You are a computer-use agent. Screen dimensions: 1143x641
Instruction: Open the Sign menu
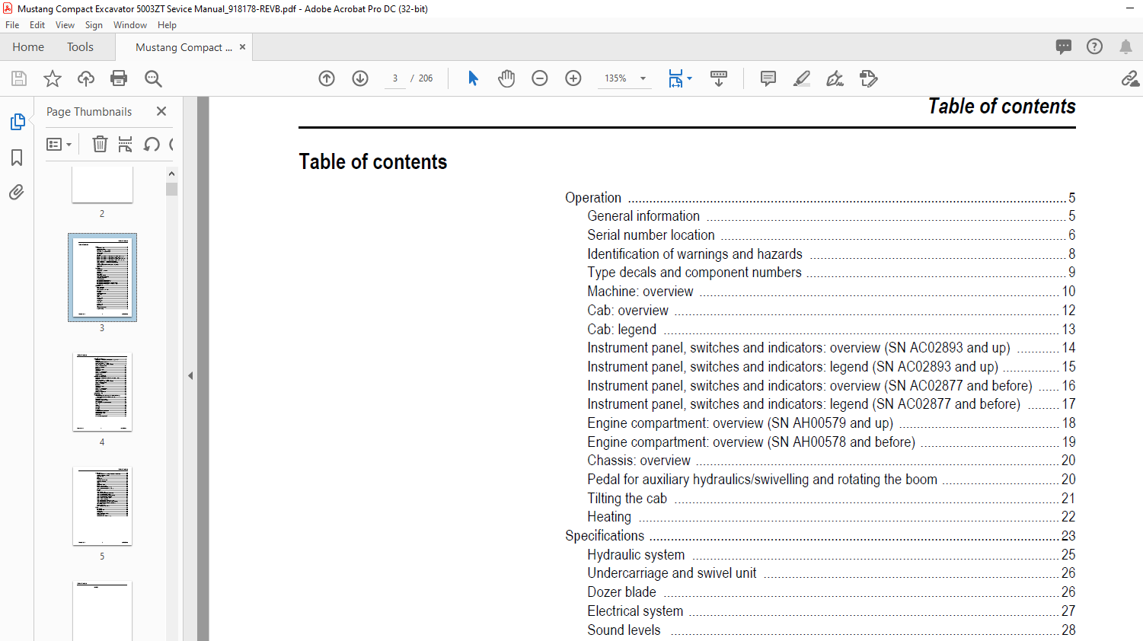point(94,25)
